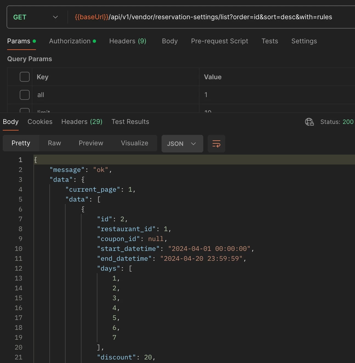This screenshot has height=363, width=355.
Task: Click the Value column header
Action: (x=213, y=77)
